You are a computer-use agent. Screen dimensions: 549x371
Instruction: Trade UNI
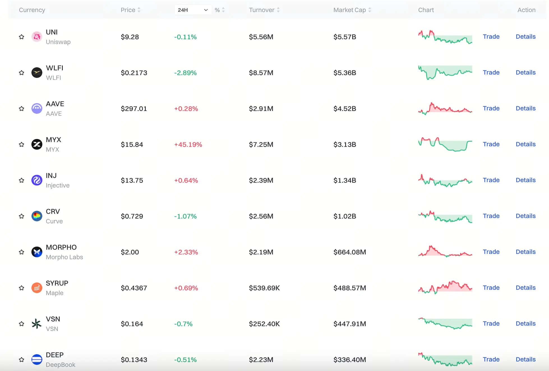tap(491, 37)
